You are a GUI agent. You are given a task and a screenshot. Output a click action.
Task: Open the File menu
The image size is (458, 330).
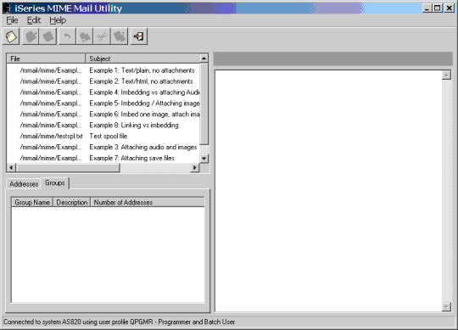(x=12, y=20)
